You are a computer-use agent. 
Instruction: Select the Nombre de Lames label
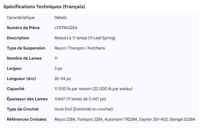pyautogui.click(x=24, y=58)
